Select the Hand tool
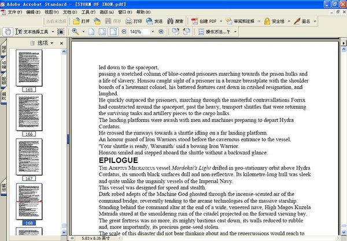 (x=8, y=32)
